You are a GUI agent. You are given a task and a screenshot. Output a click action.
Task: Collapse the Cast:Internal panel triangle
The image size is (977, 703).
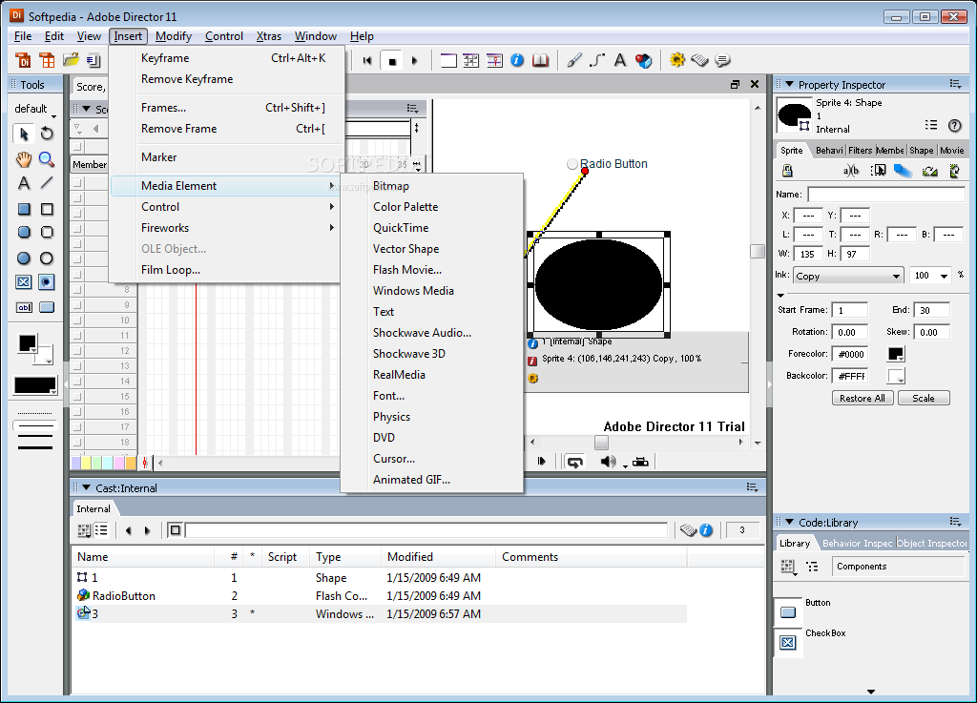(87, 487)
